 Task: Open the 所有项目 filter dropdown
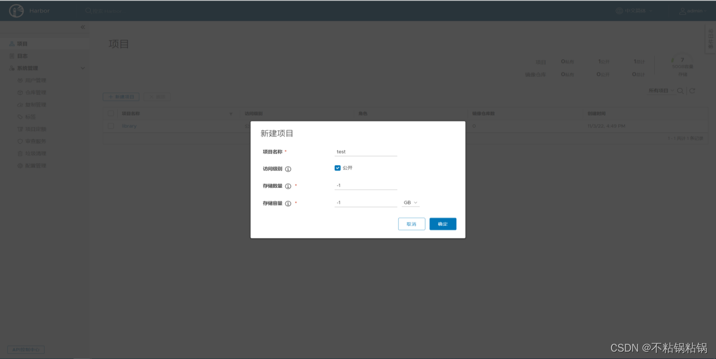(661, 91)
